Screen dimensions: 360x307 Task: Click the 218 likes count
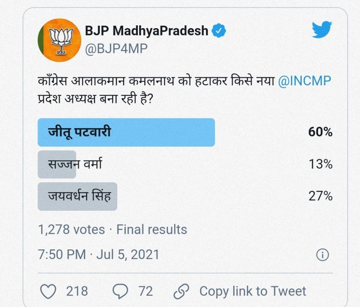(77, 291)
